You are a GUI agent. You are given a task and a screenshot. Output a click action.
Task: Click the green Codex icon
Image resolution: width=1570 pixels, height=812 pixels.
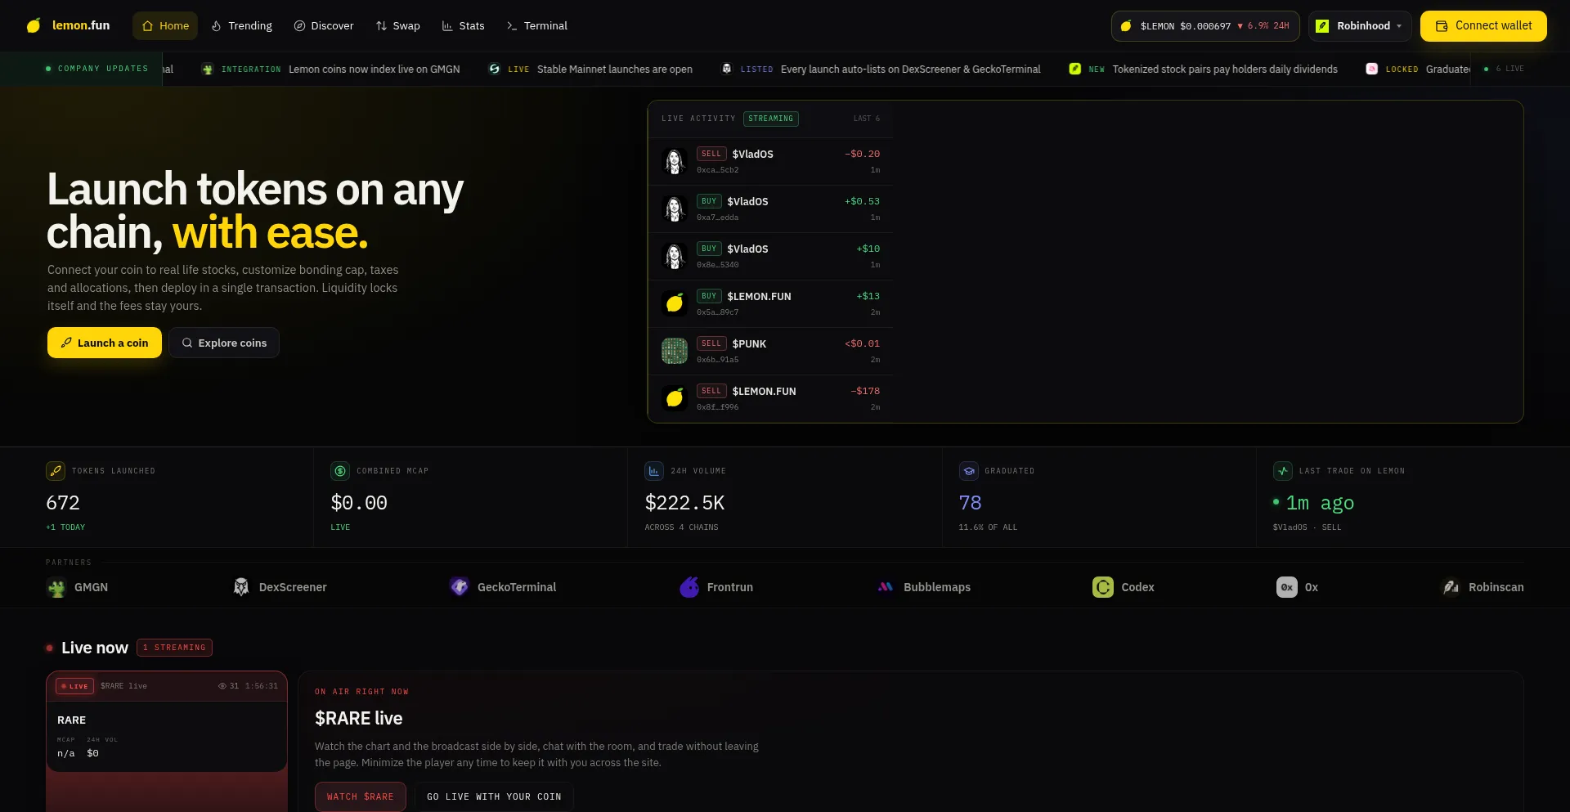click(x=1103, y=587)
